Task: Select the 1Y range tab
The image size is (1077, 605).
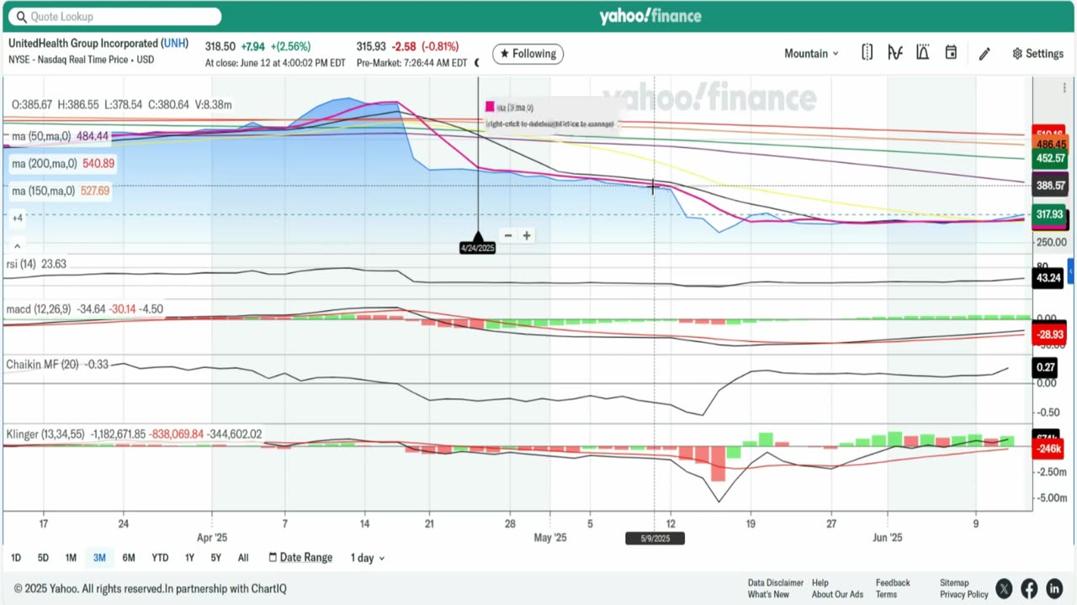Action: [x=189, y=558]
